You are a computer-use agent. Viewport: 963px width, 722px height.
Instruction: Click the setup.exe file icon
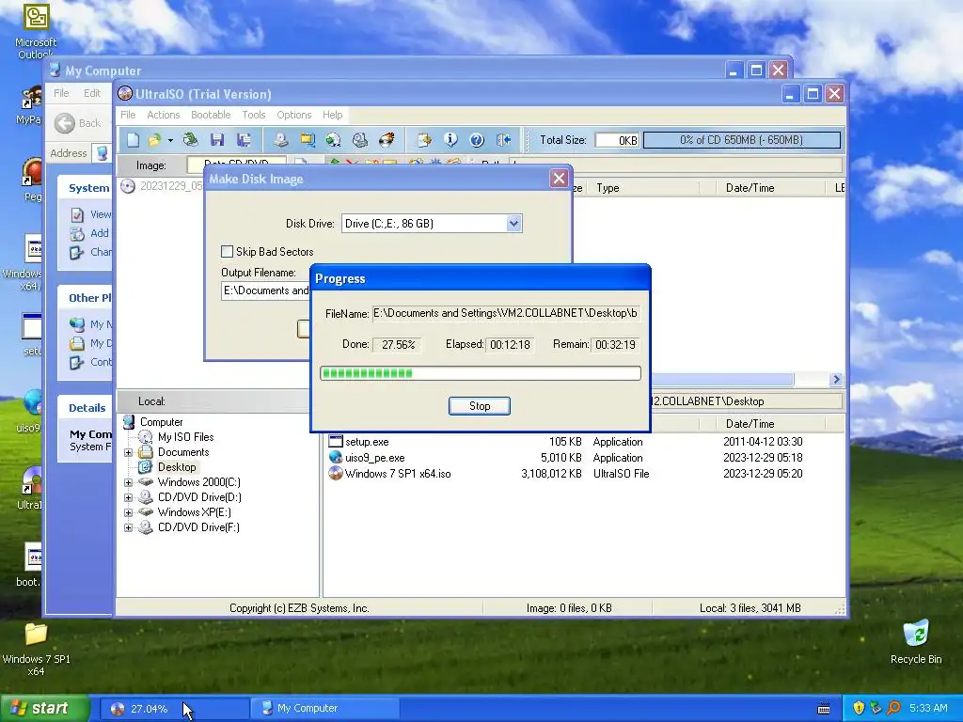point(336,442)
